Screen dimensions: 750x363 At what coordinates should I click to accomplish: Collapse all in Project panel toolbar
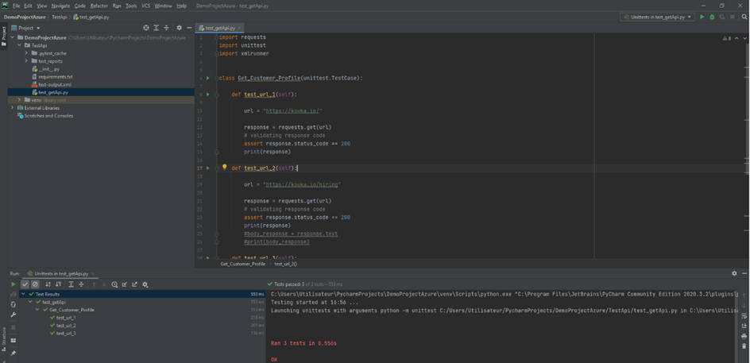[166, 28]
